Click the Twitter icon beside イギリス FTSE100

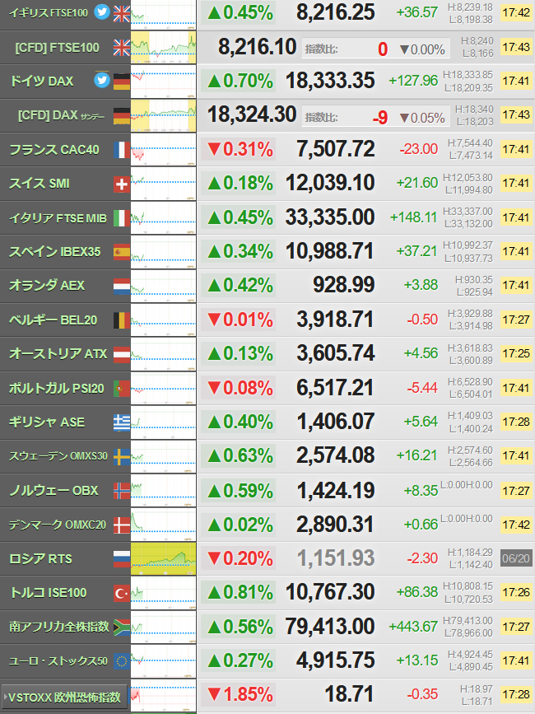pos(102,12)
